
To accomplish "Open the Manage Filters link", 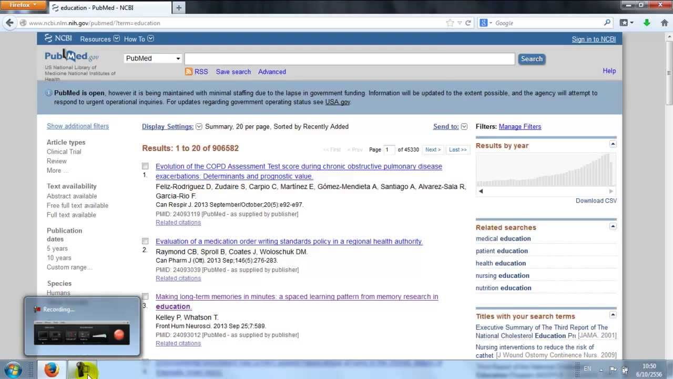I will pos(520,127).
